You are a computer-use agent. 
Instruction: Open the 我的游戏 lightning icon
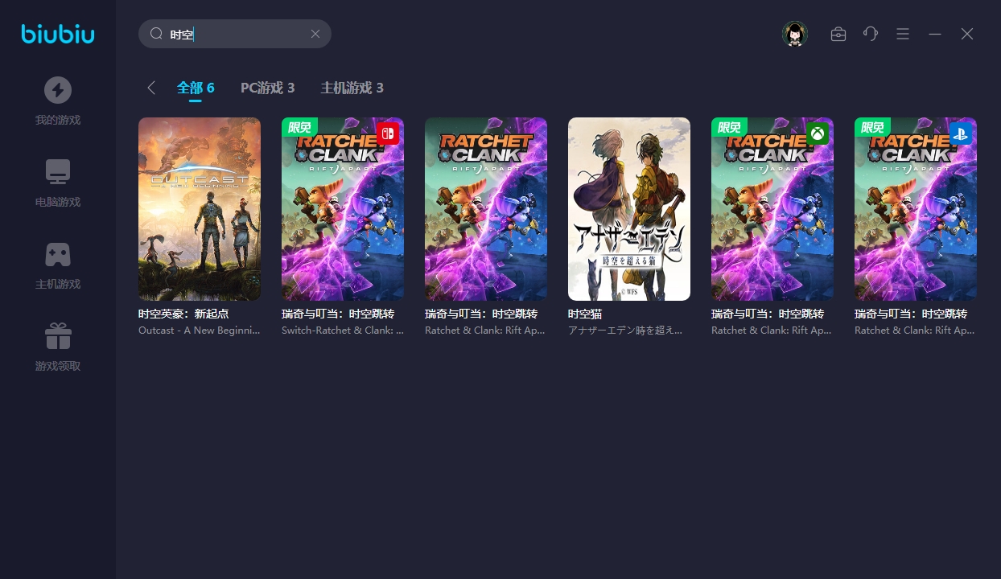[x=58, y=89]
